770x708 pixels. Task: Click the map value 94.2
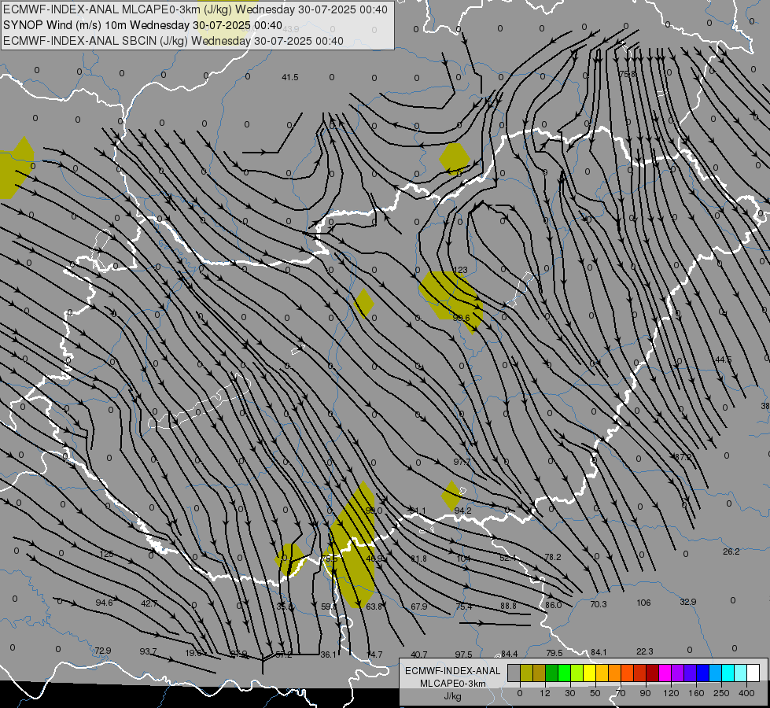coord(462,511)
